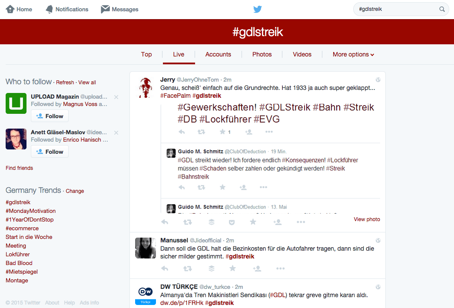Open Notifications

tap(67, 9)
